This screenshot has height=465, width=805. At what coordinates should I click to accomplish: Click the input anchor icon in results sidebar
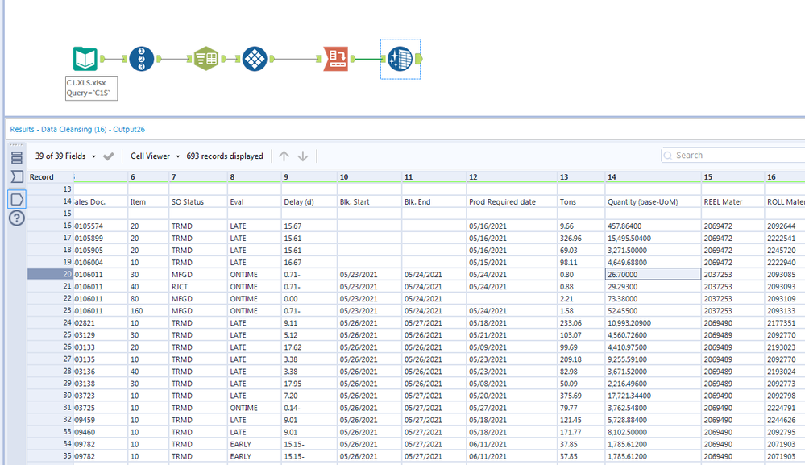[16, 177]
